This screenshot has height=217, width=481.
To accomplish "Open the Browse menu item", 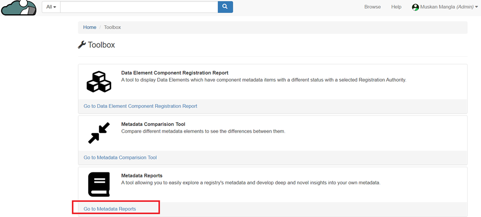I will [372, 7].
